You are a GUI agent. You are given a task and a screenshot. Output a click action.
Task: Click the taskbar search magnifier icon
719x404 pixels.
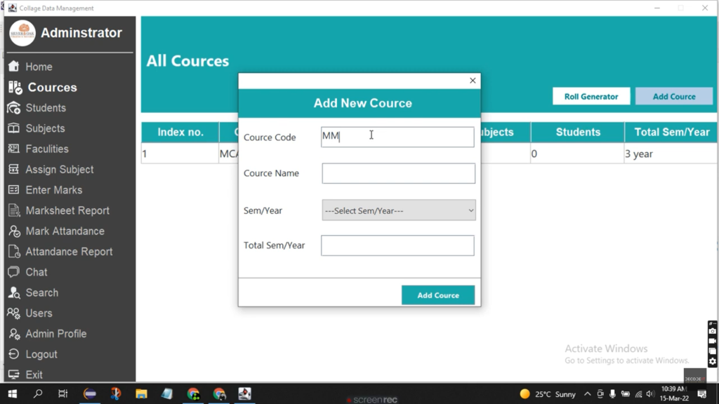click(38, 394)
